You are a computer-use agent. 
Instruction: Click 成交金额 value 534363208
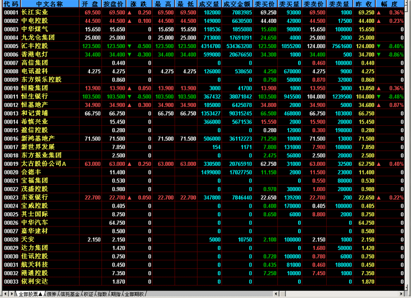239,46
